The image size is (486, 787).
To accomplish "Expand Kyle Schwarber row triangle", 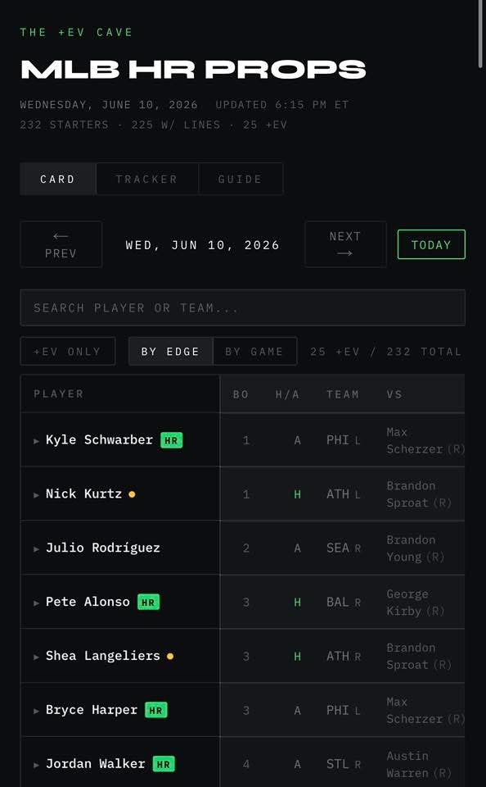I will [x=36, y=441].
